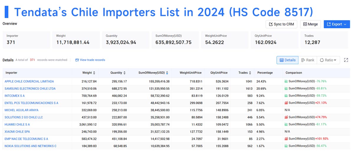351x153 pixels.
Task: Click the Comparison column header
Action: pyautogui.click(x=294, y=73)
